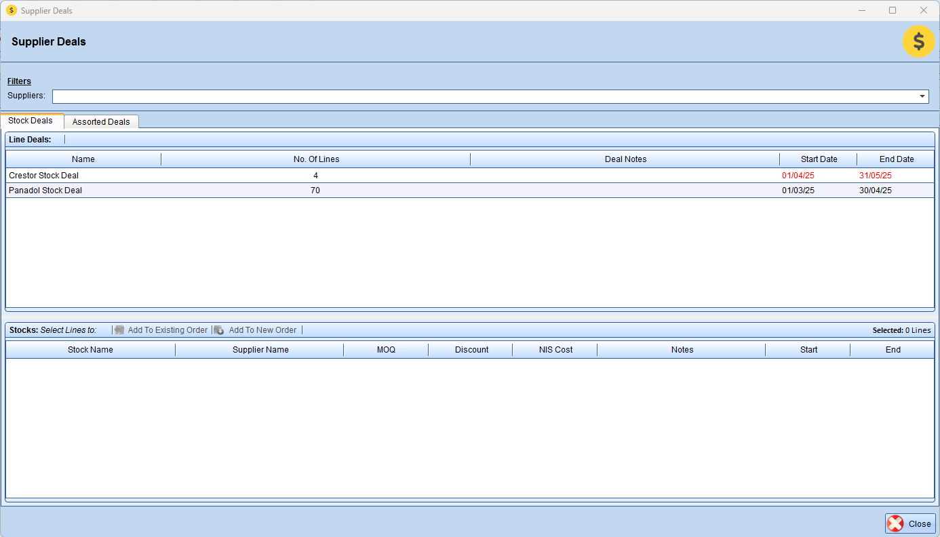Click the Stock Name column header
This screenshot has height=537, width=940.
90,350
